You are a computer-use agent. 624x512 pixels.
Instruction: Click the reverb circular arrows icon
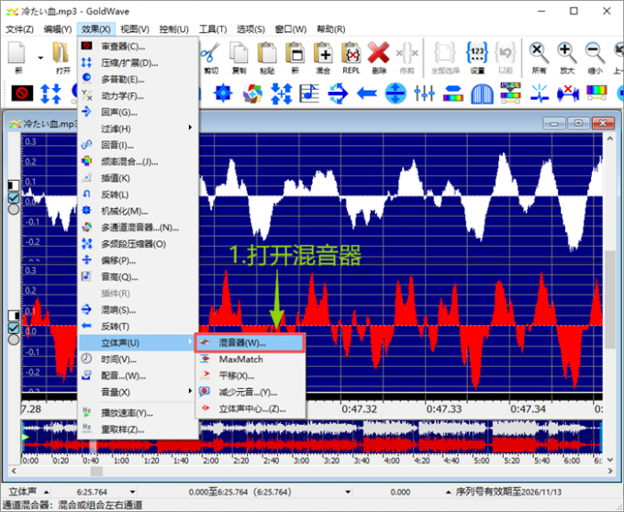tap(338, 94)
